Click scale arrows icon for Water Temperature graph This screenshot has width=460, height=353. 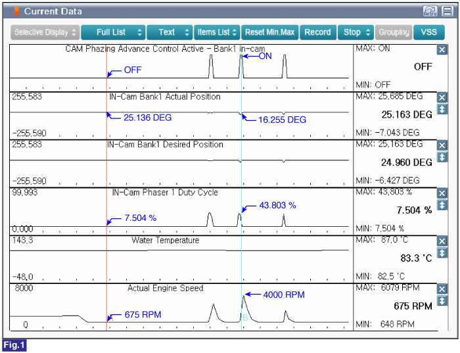442,252
